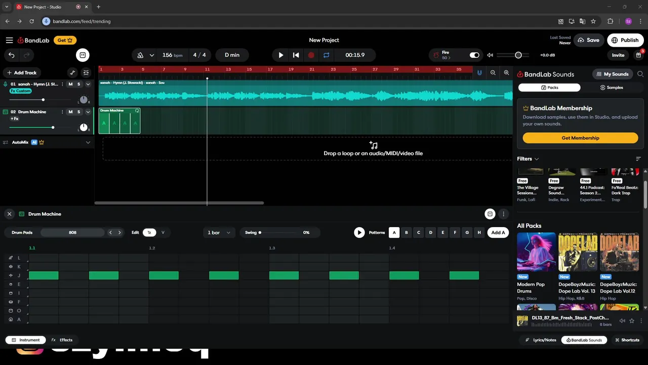The height and width of the screenshot is (365, 648).
Task: Open the sort options icon near Filters
Action: (638, 159)
